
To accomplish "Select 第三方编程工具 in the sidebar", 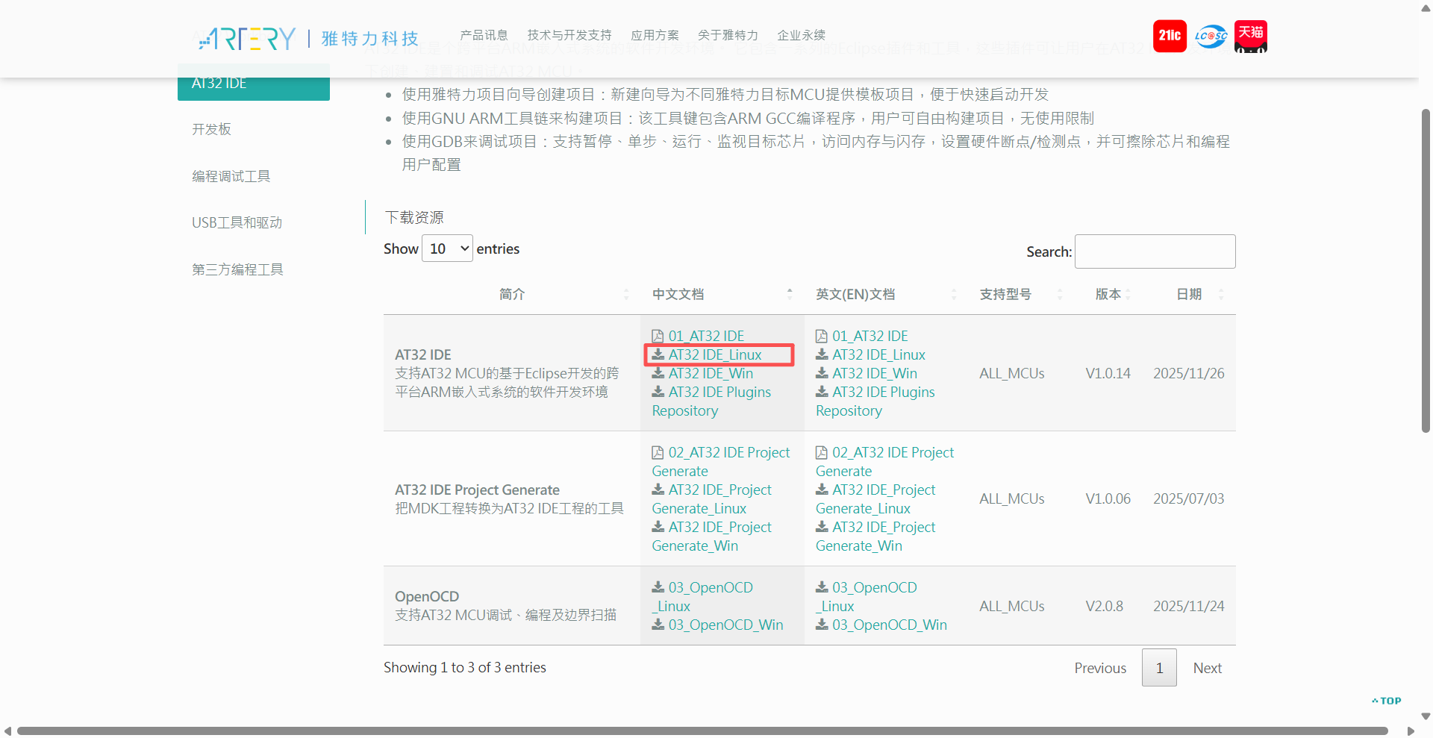I will [x=237, y=269].
